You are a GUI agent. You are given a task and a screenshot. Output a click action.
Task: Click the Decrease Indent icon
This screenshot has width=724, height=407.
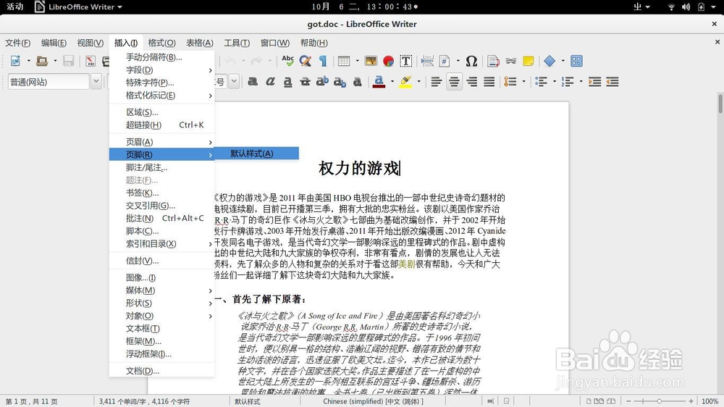[x=613, y=82]
